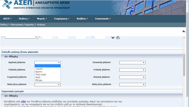This screenshot has height=107, width=189.
Task: Click the blue back arrow icon
Action: point(184,32)
